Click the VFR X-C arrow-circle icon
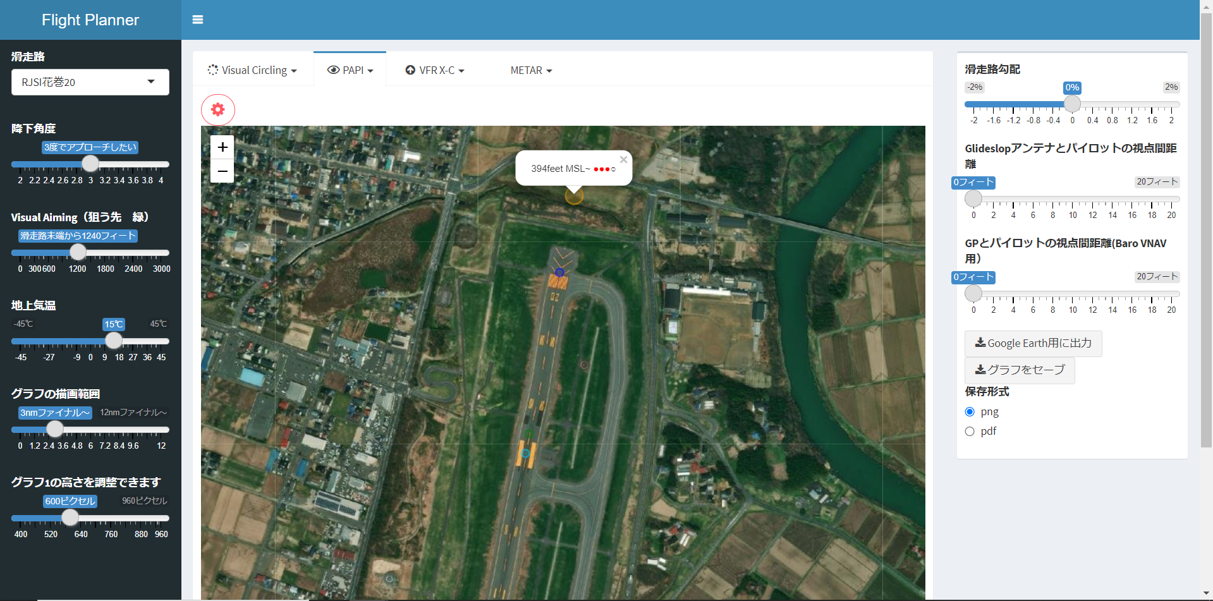1213x601 pixels. [x=410, y=70]
